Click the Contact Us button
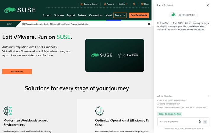 click(x=120, y=15)
